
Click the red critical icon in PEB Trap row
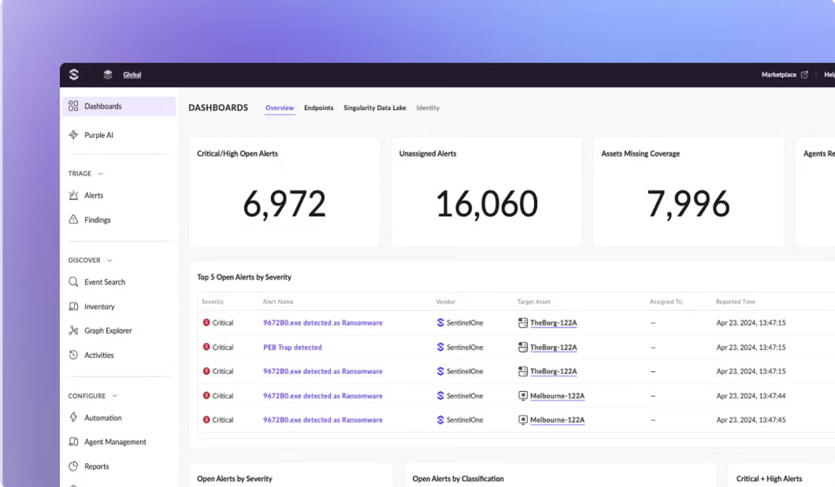206,347
